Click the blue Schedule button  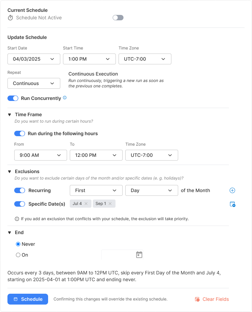pyautogui.click(x=28, y=299)
